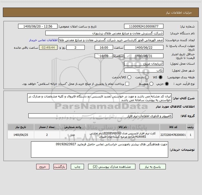
Task: Click the price validity date 1400/06/31
Action: 144,56
